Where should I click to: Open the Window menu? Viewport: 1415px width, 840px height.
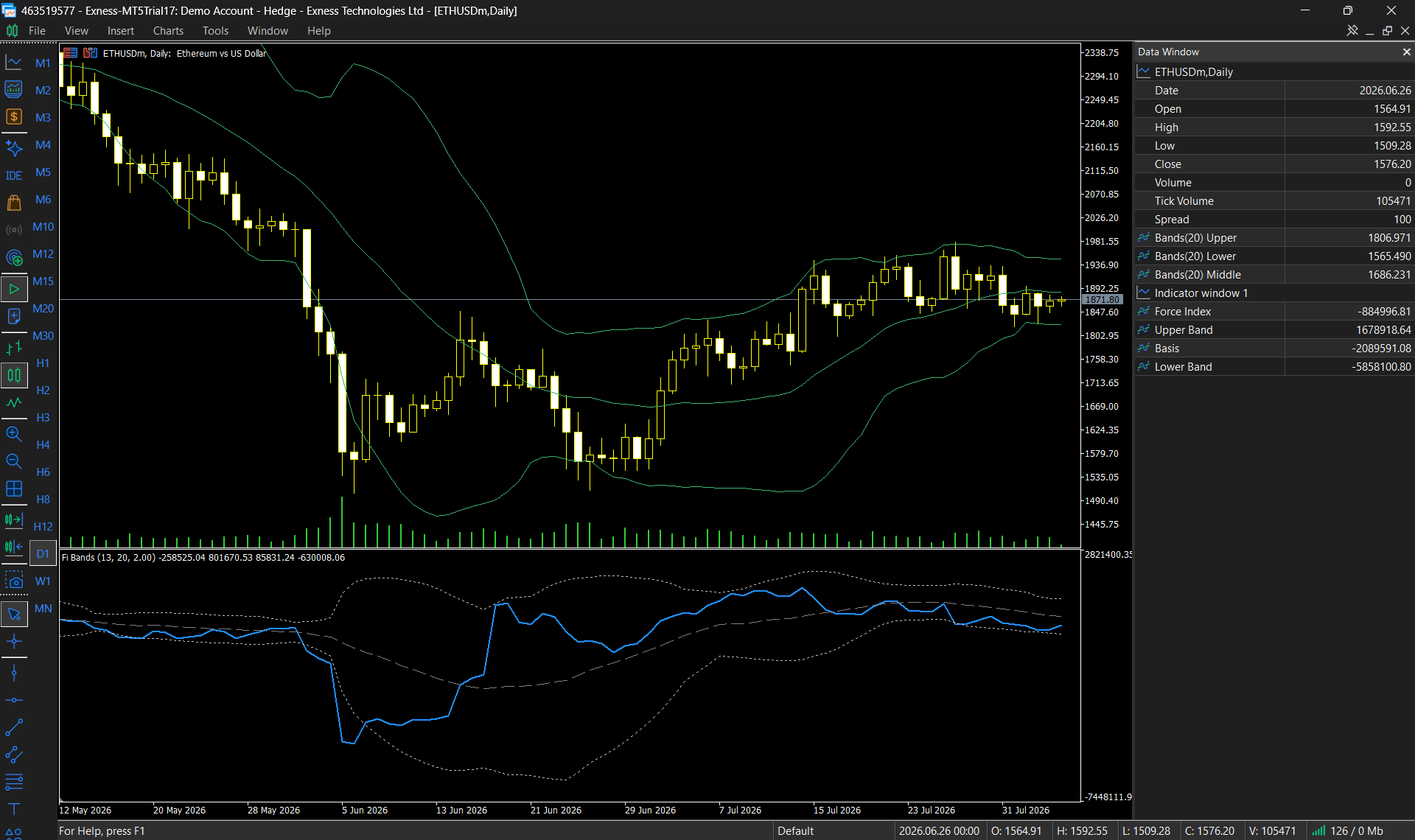point(268,30)
